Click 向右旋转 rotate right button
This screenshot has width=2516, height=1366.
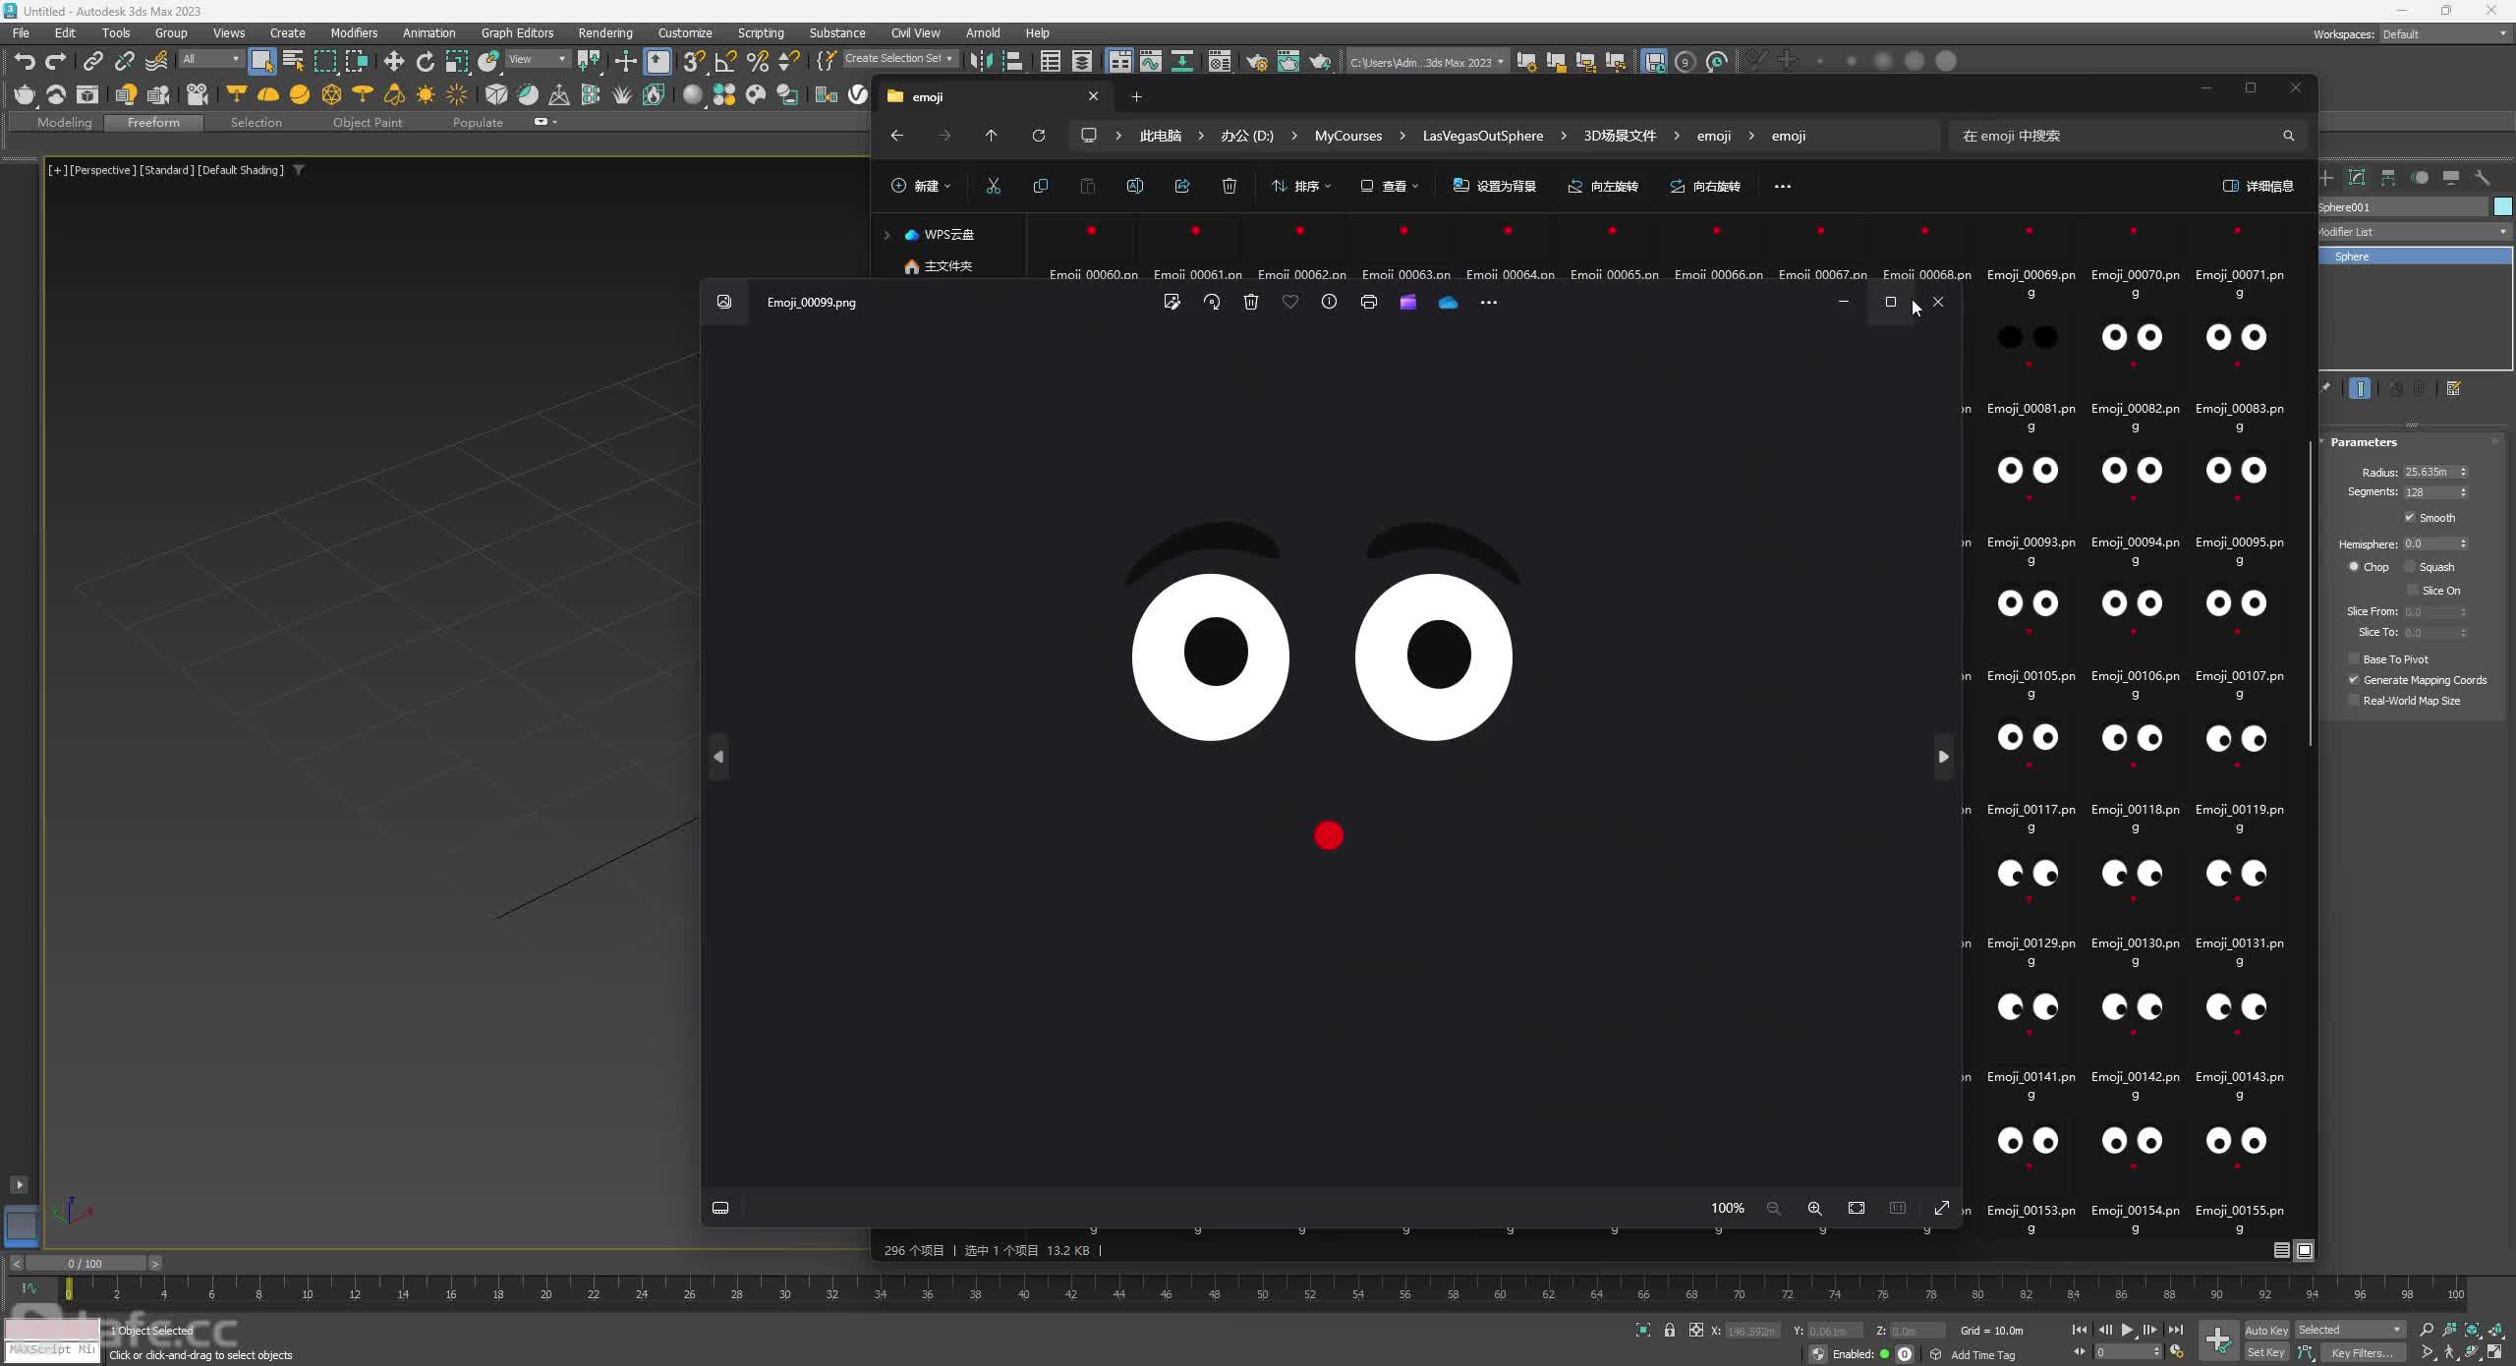tap(1705, 186)
